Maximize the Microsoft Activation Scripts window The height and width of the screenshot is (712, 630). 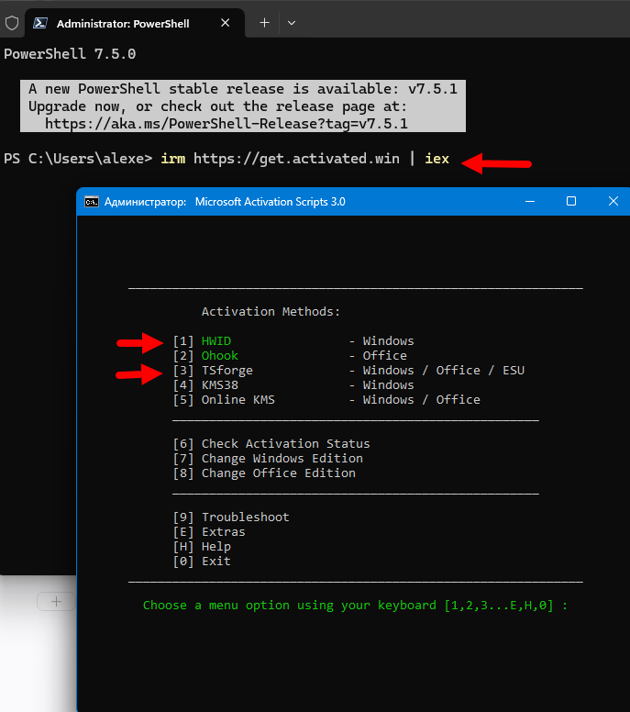pos(570,202)
